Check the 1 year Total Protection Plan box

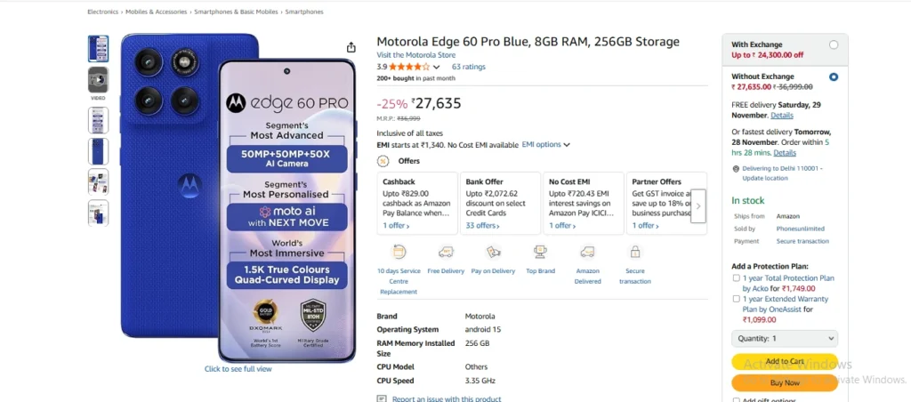pyautogui.click(x=735, y=277)
